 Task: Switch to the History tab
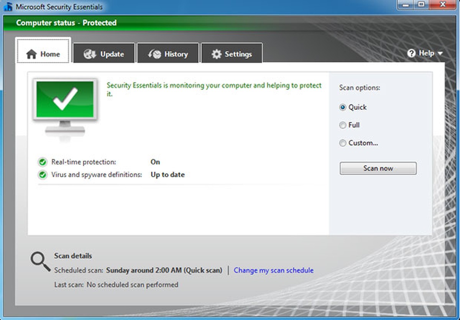(168, 54)
